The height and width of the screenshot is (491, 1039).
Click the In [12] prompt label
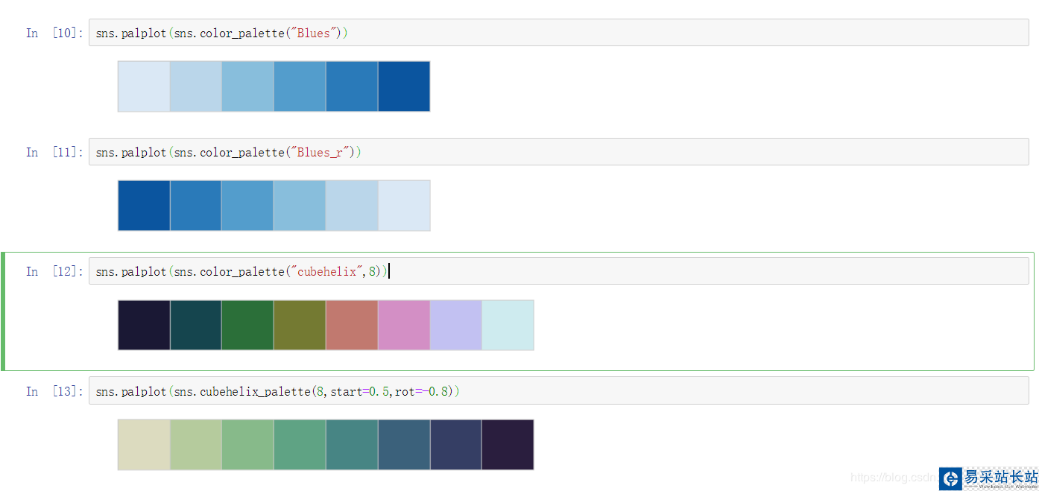[x=54, y=271]
